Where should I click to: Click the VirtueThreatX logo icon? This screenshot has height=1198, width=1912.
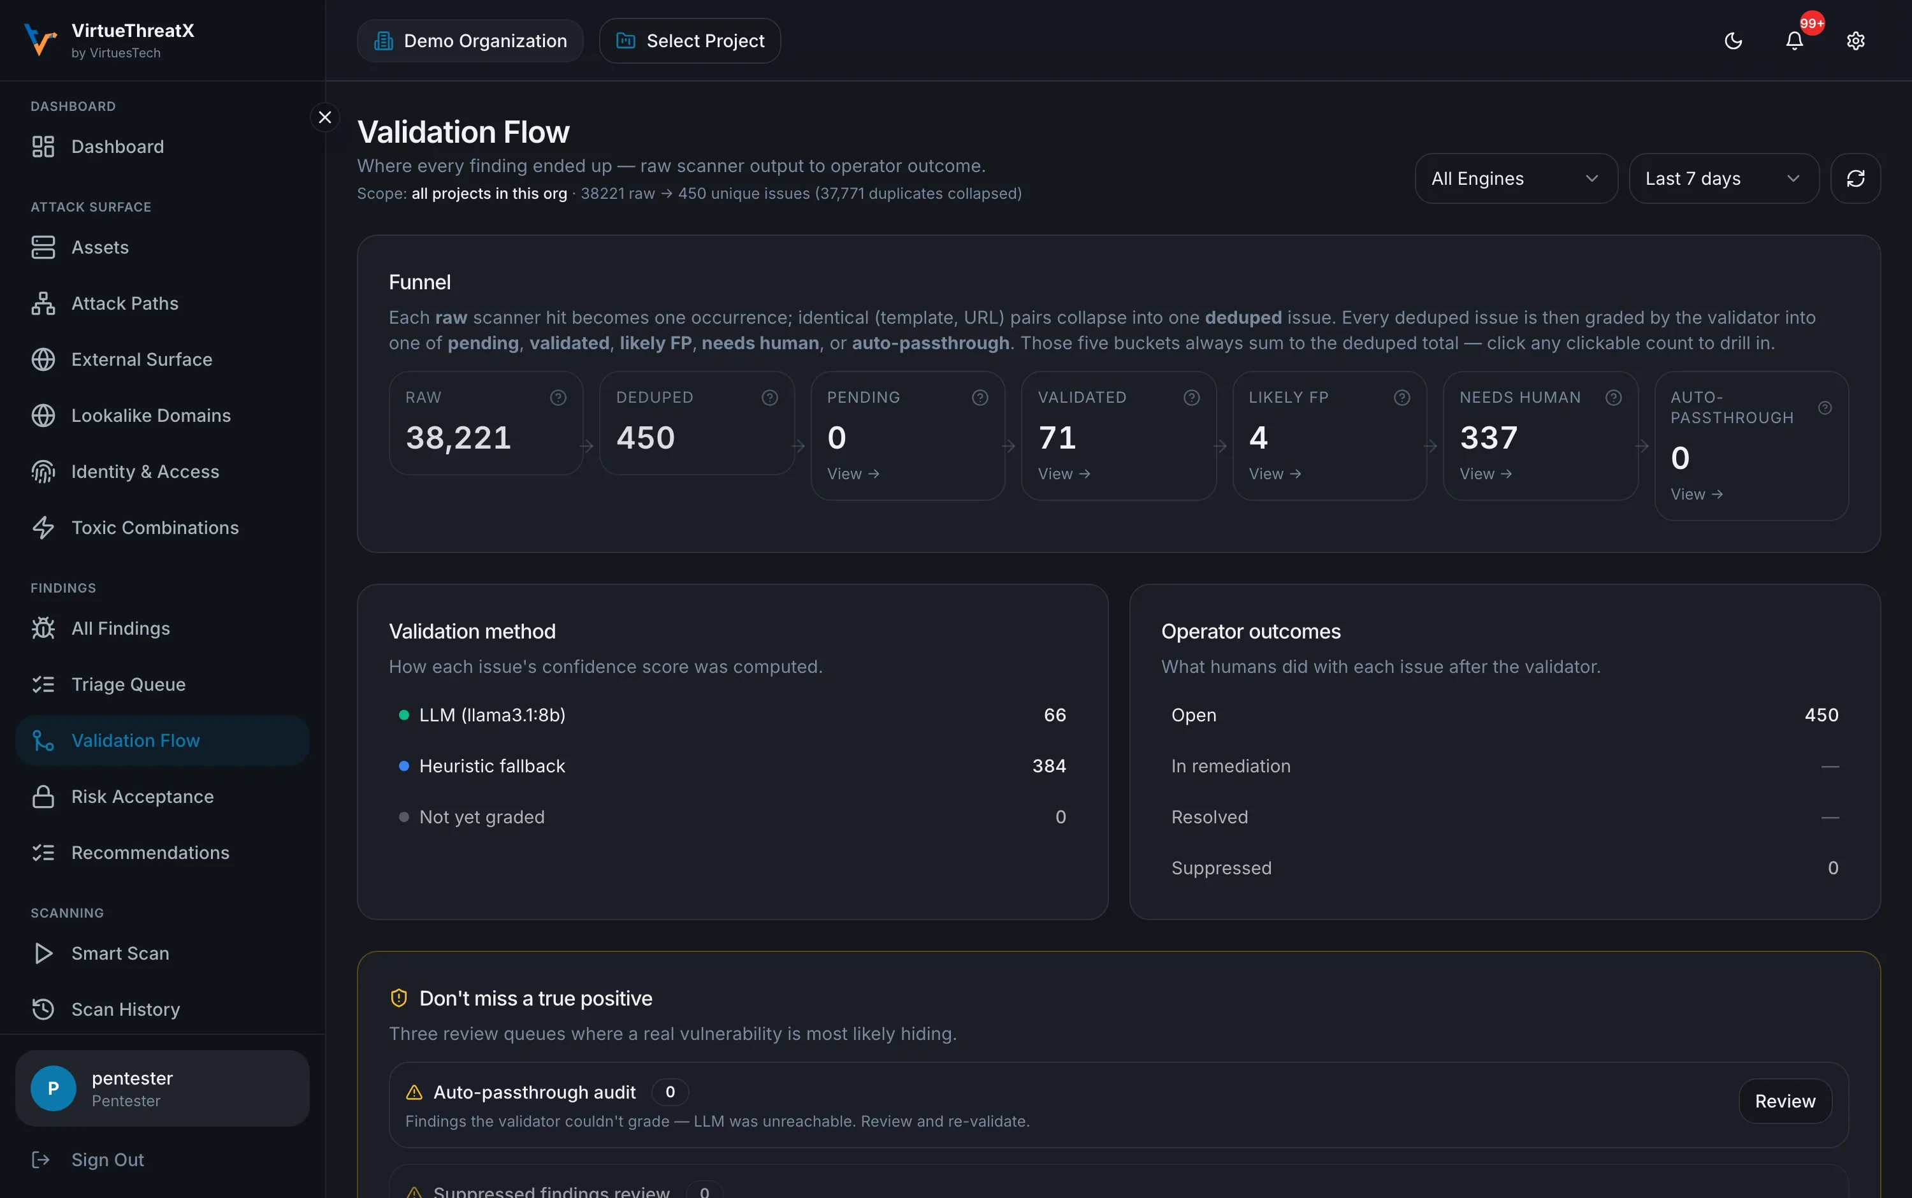click(x=40, y=40)
